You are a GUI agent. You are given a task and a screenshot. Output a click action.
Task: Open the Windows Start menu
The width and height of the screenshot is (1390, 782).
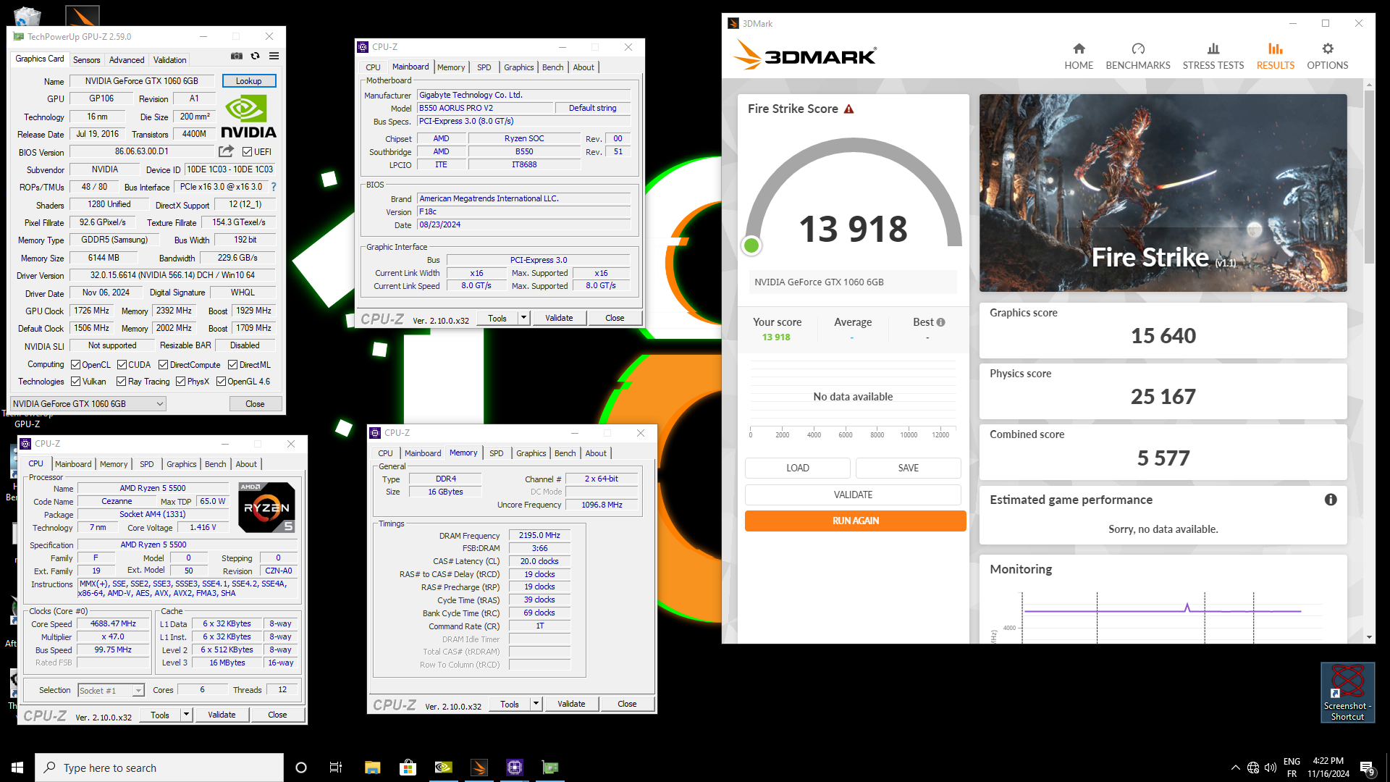click(x=17, y=768)
